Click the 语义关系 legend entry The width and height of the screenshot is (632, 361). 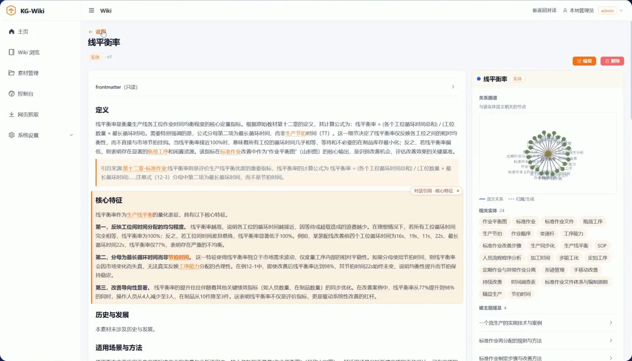[491, 199]
